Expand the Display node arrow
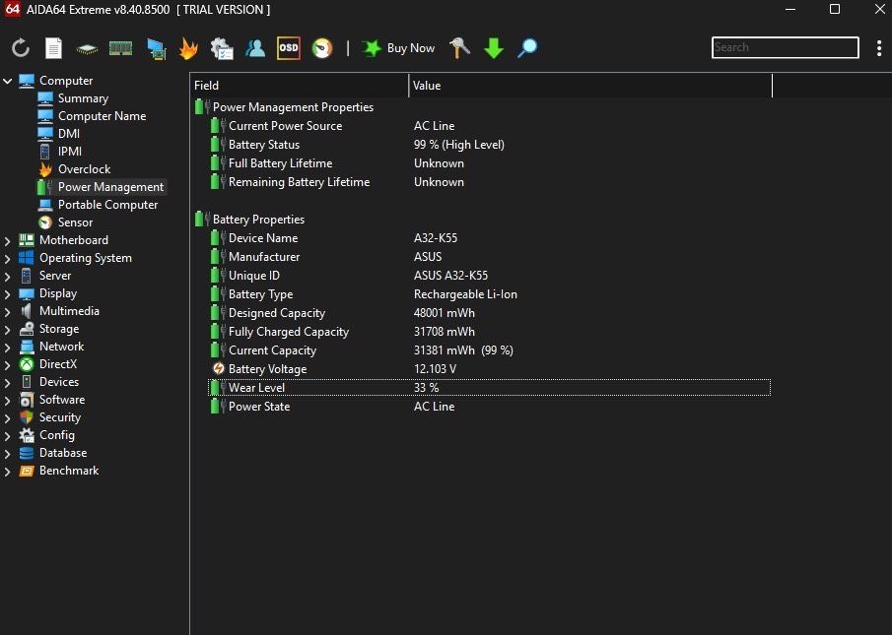 pos(8,294)
